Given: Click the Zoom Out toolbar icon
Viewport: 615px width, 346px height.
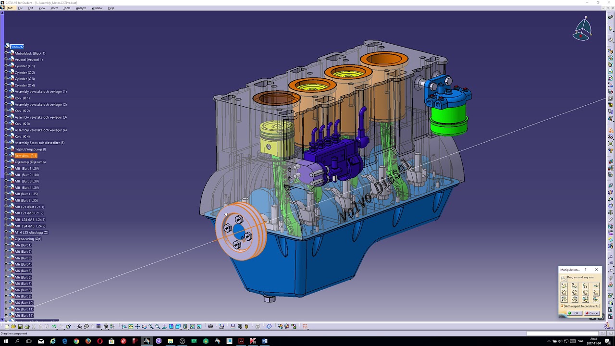Looking at the screenshot, I should [x=158, y=326].
